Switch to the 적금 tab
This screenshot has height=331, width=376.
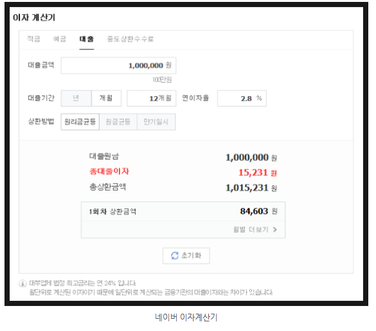coord(33,38)
